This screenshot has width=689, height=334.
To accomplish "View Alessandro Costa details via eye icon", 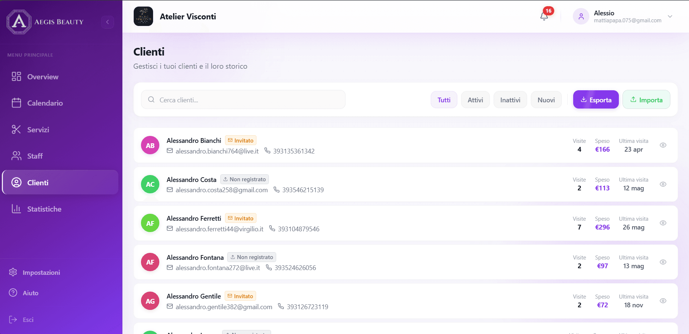I will point(663,184).
